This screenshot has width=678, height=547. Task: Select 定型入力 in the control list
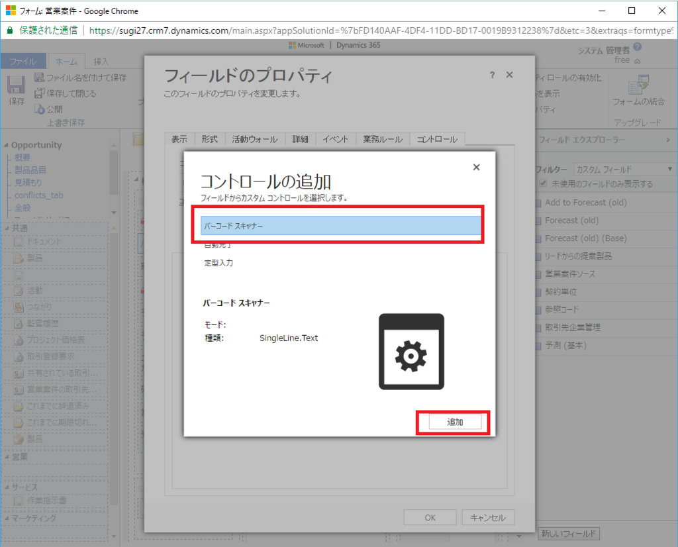[x=218, y=262]
